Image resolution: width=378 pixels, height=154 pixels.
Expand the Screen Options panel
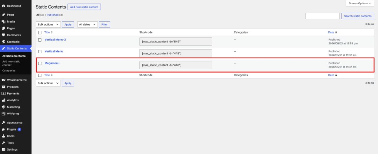point(360,3)
